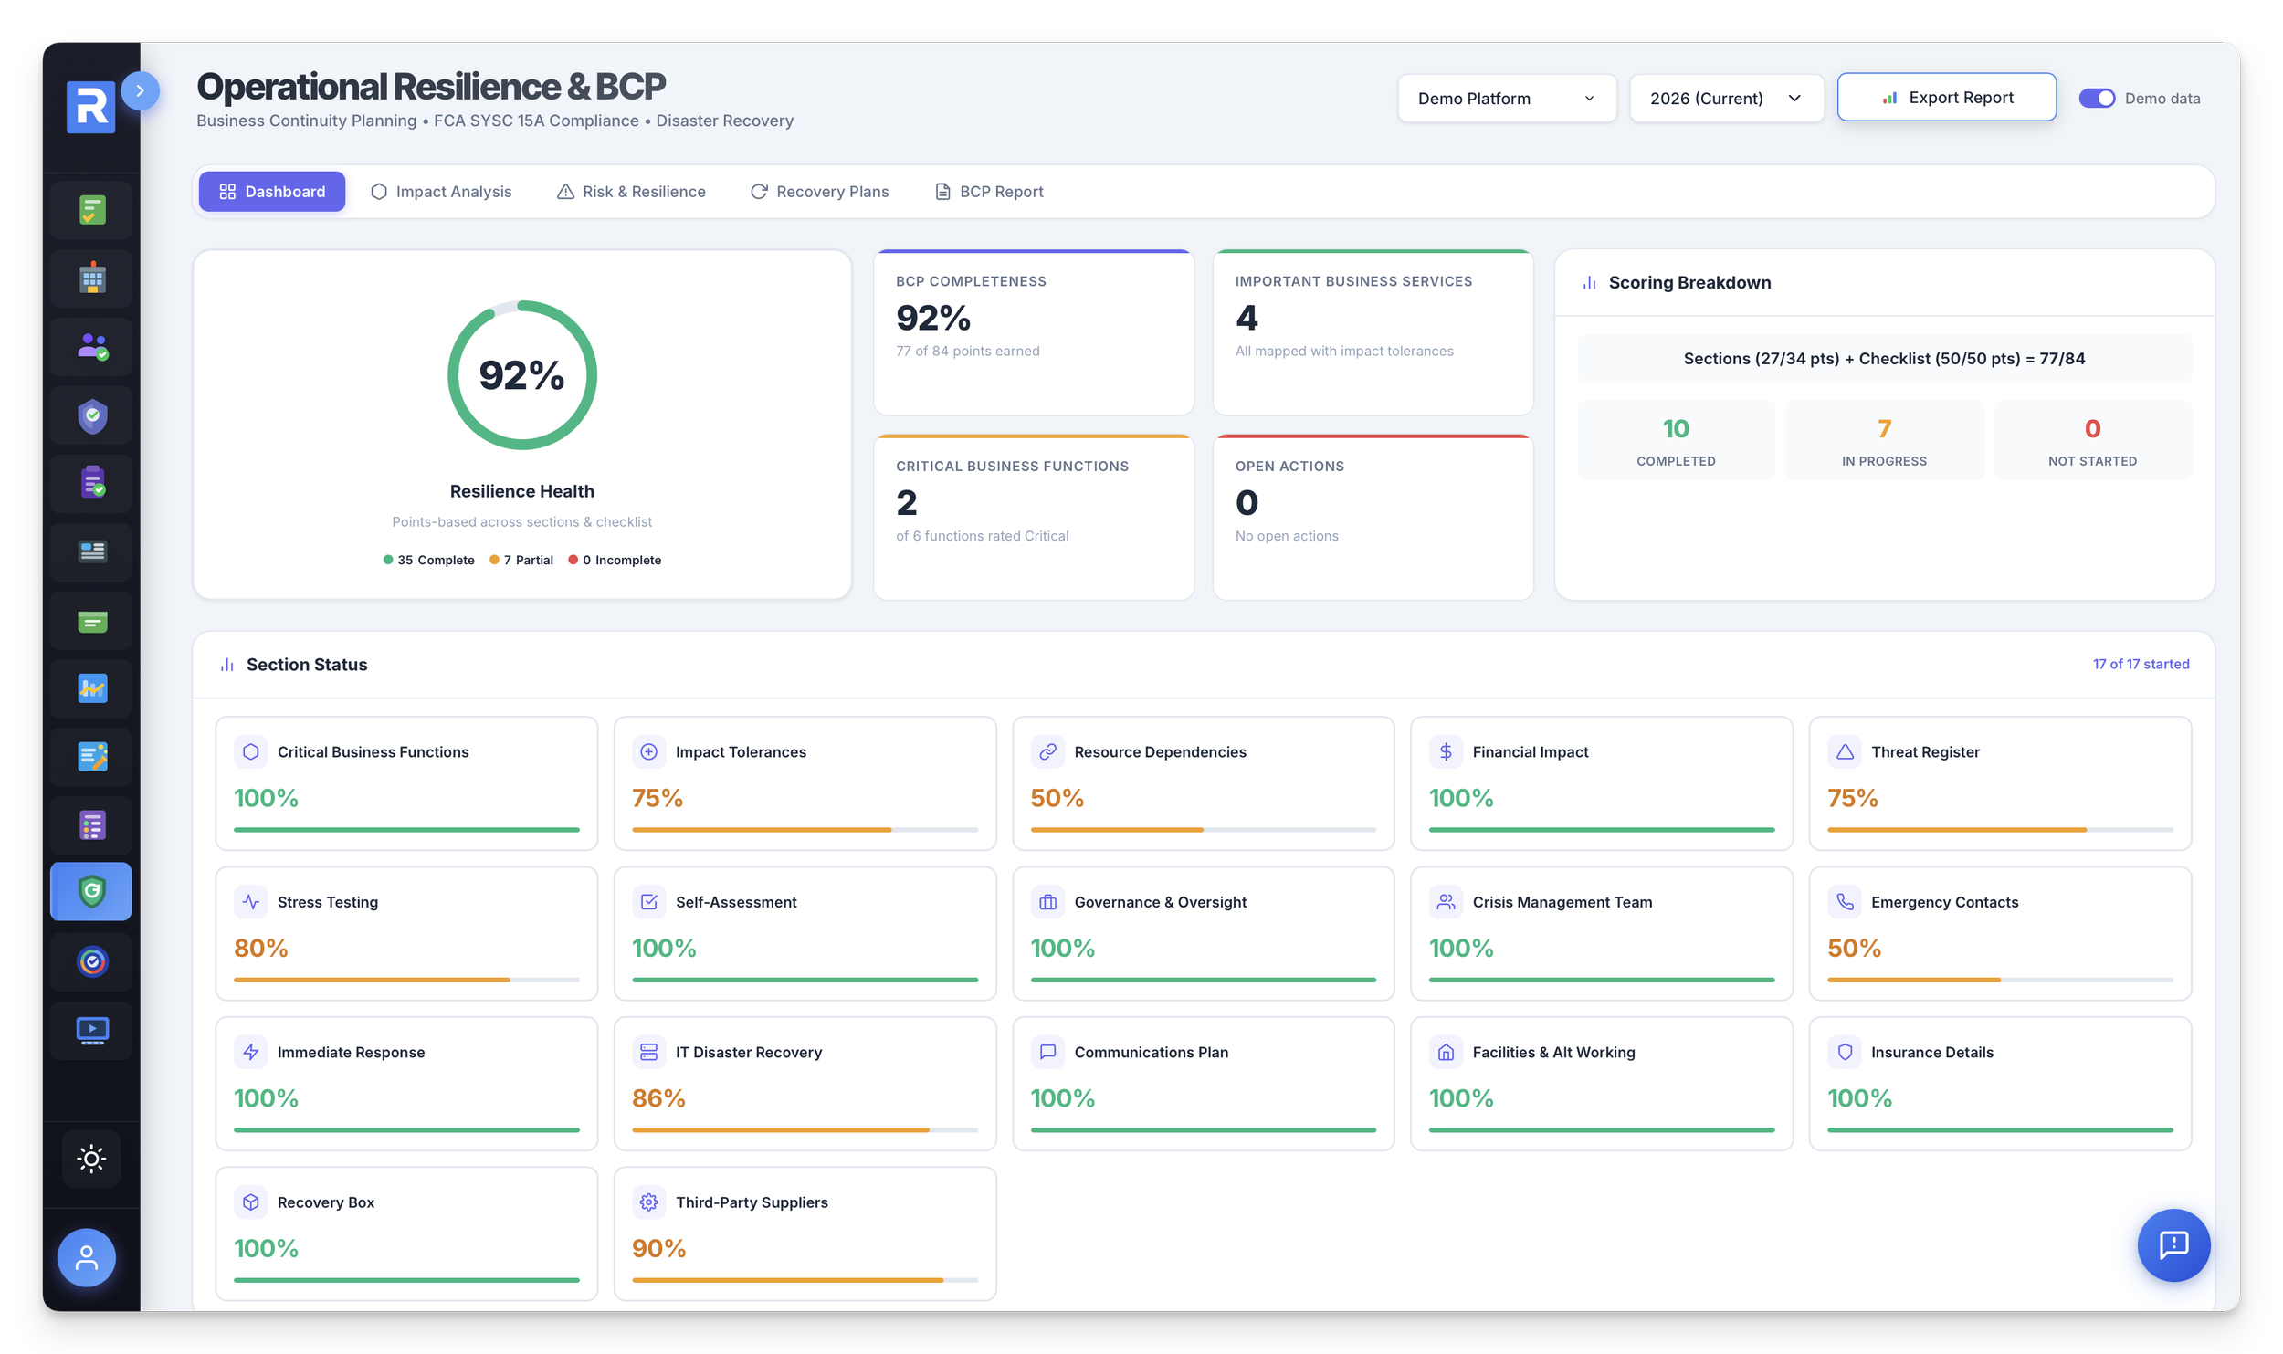
Task: Select the Recovery Plans tab
Action: pyautogui.click(x=820, y=191)
